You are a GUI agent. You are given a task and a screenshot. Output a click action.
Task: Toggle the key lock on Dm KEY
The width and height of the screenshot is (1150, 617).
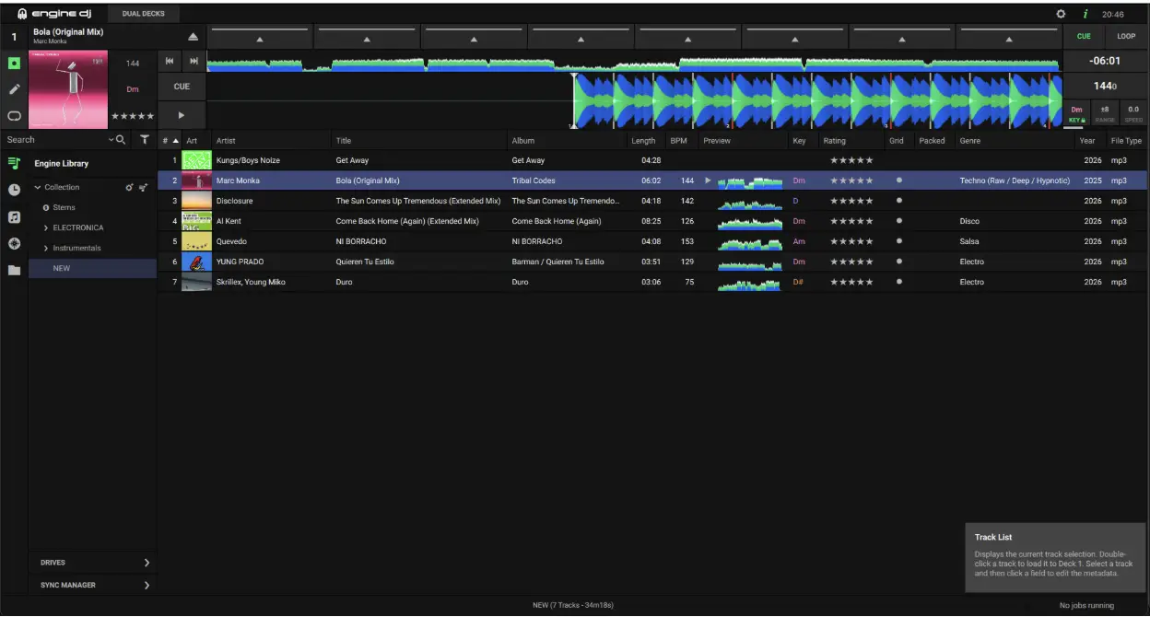click(x=1076, y=114)
